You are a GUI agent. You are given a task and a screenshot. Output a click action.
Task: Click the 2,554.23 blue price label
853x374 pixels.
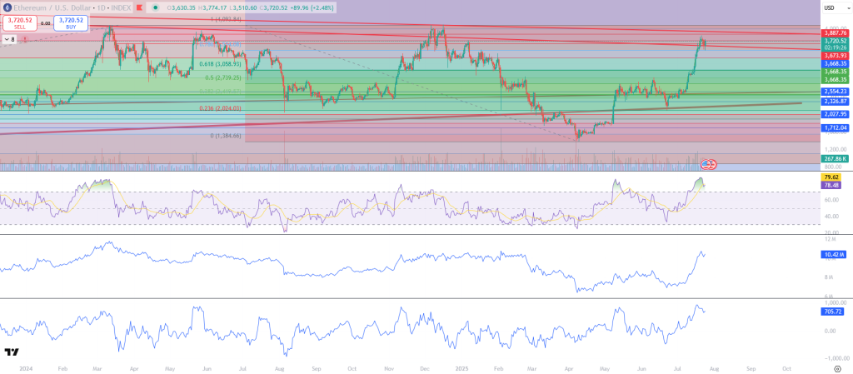(x=836, y=92)
